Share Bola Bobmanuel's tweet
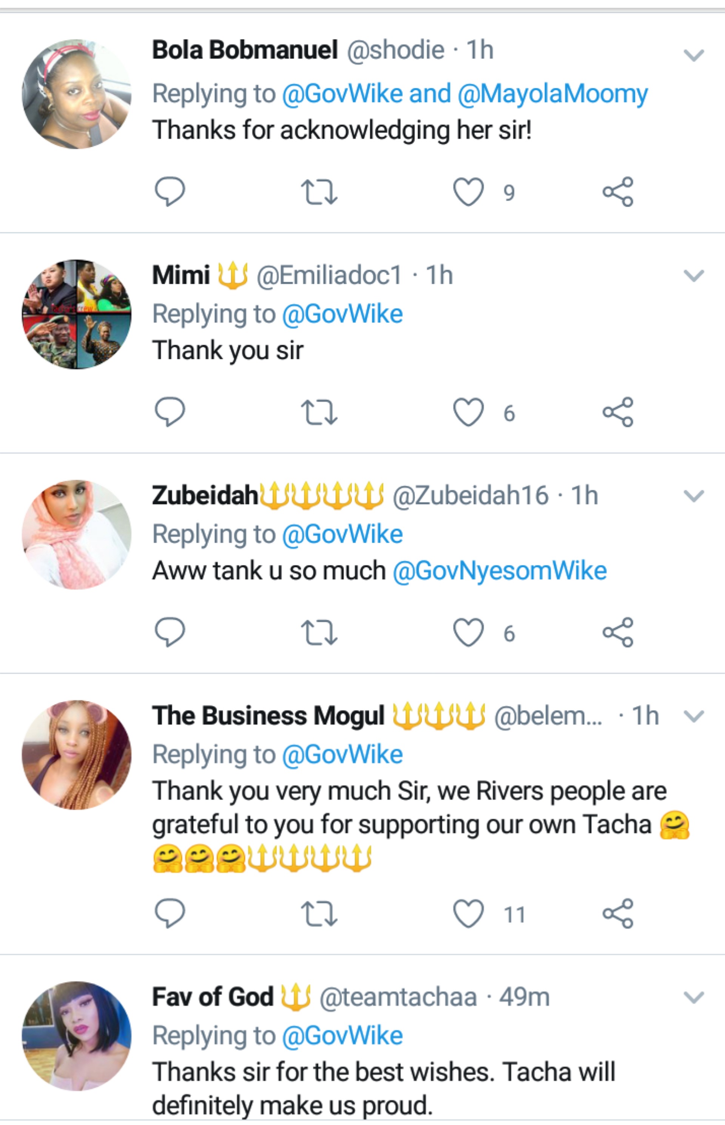The height and width of the screenshot is (1125, 725). [618, 192]
